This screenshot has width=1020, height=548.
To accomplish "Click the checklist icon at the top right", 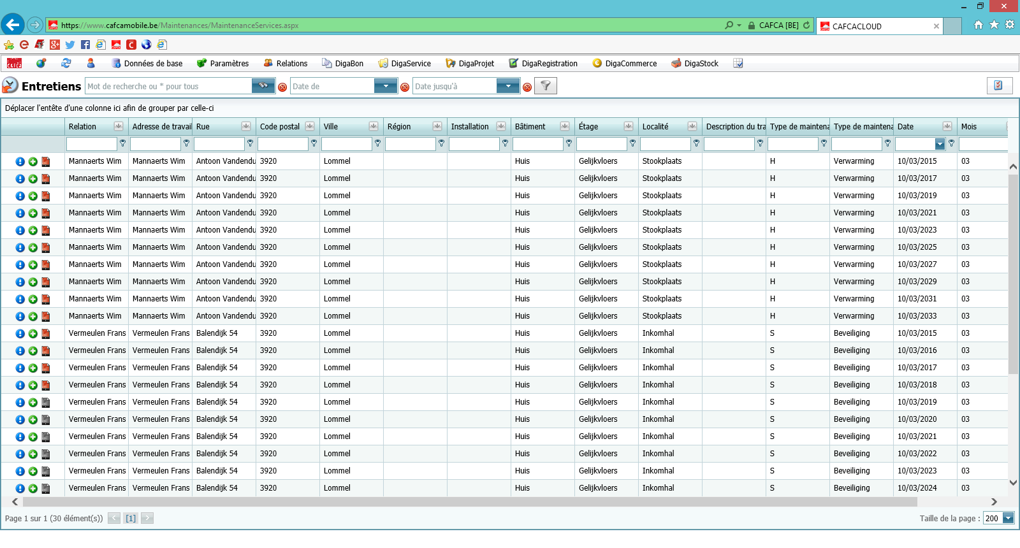I will tap(999, 85).
